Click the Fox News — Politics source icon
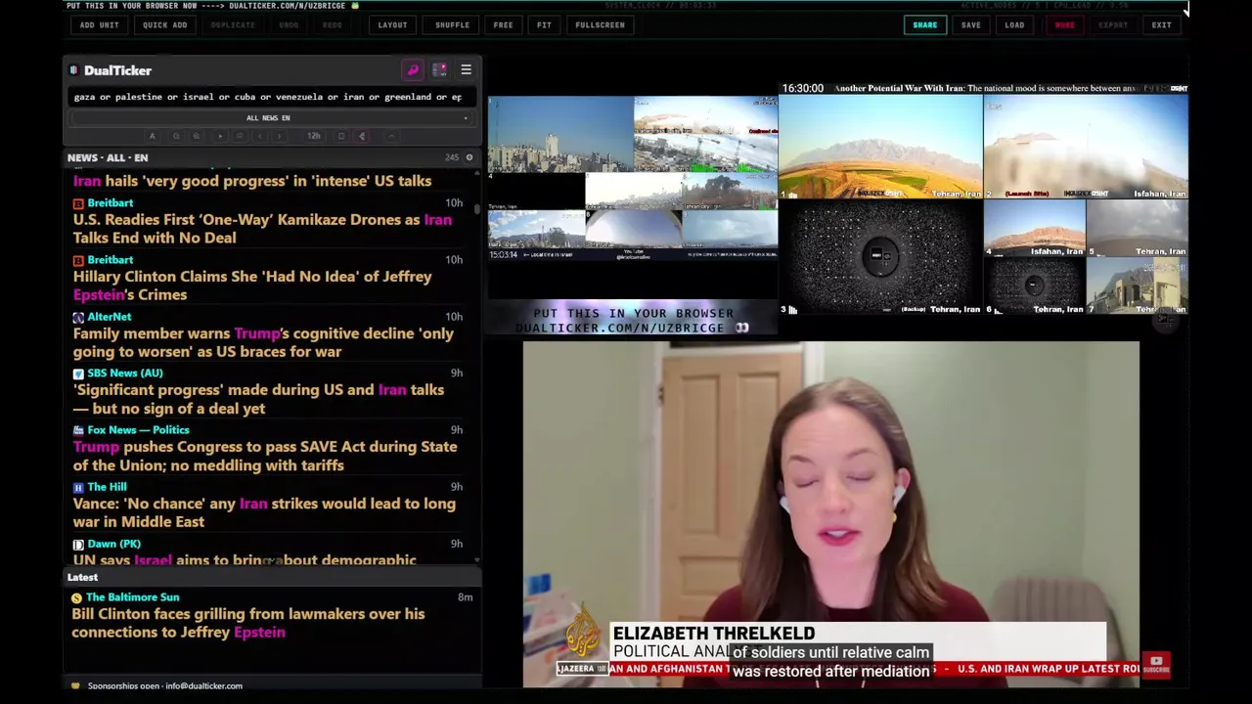Image resolution: width=1252 pixels, height=704 pixels. tap(78, 430)
